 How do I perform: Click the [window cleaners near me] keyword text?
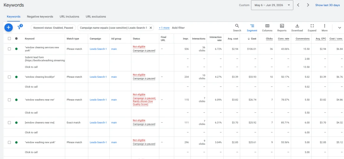[x=39, y=123]
